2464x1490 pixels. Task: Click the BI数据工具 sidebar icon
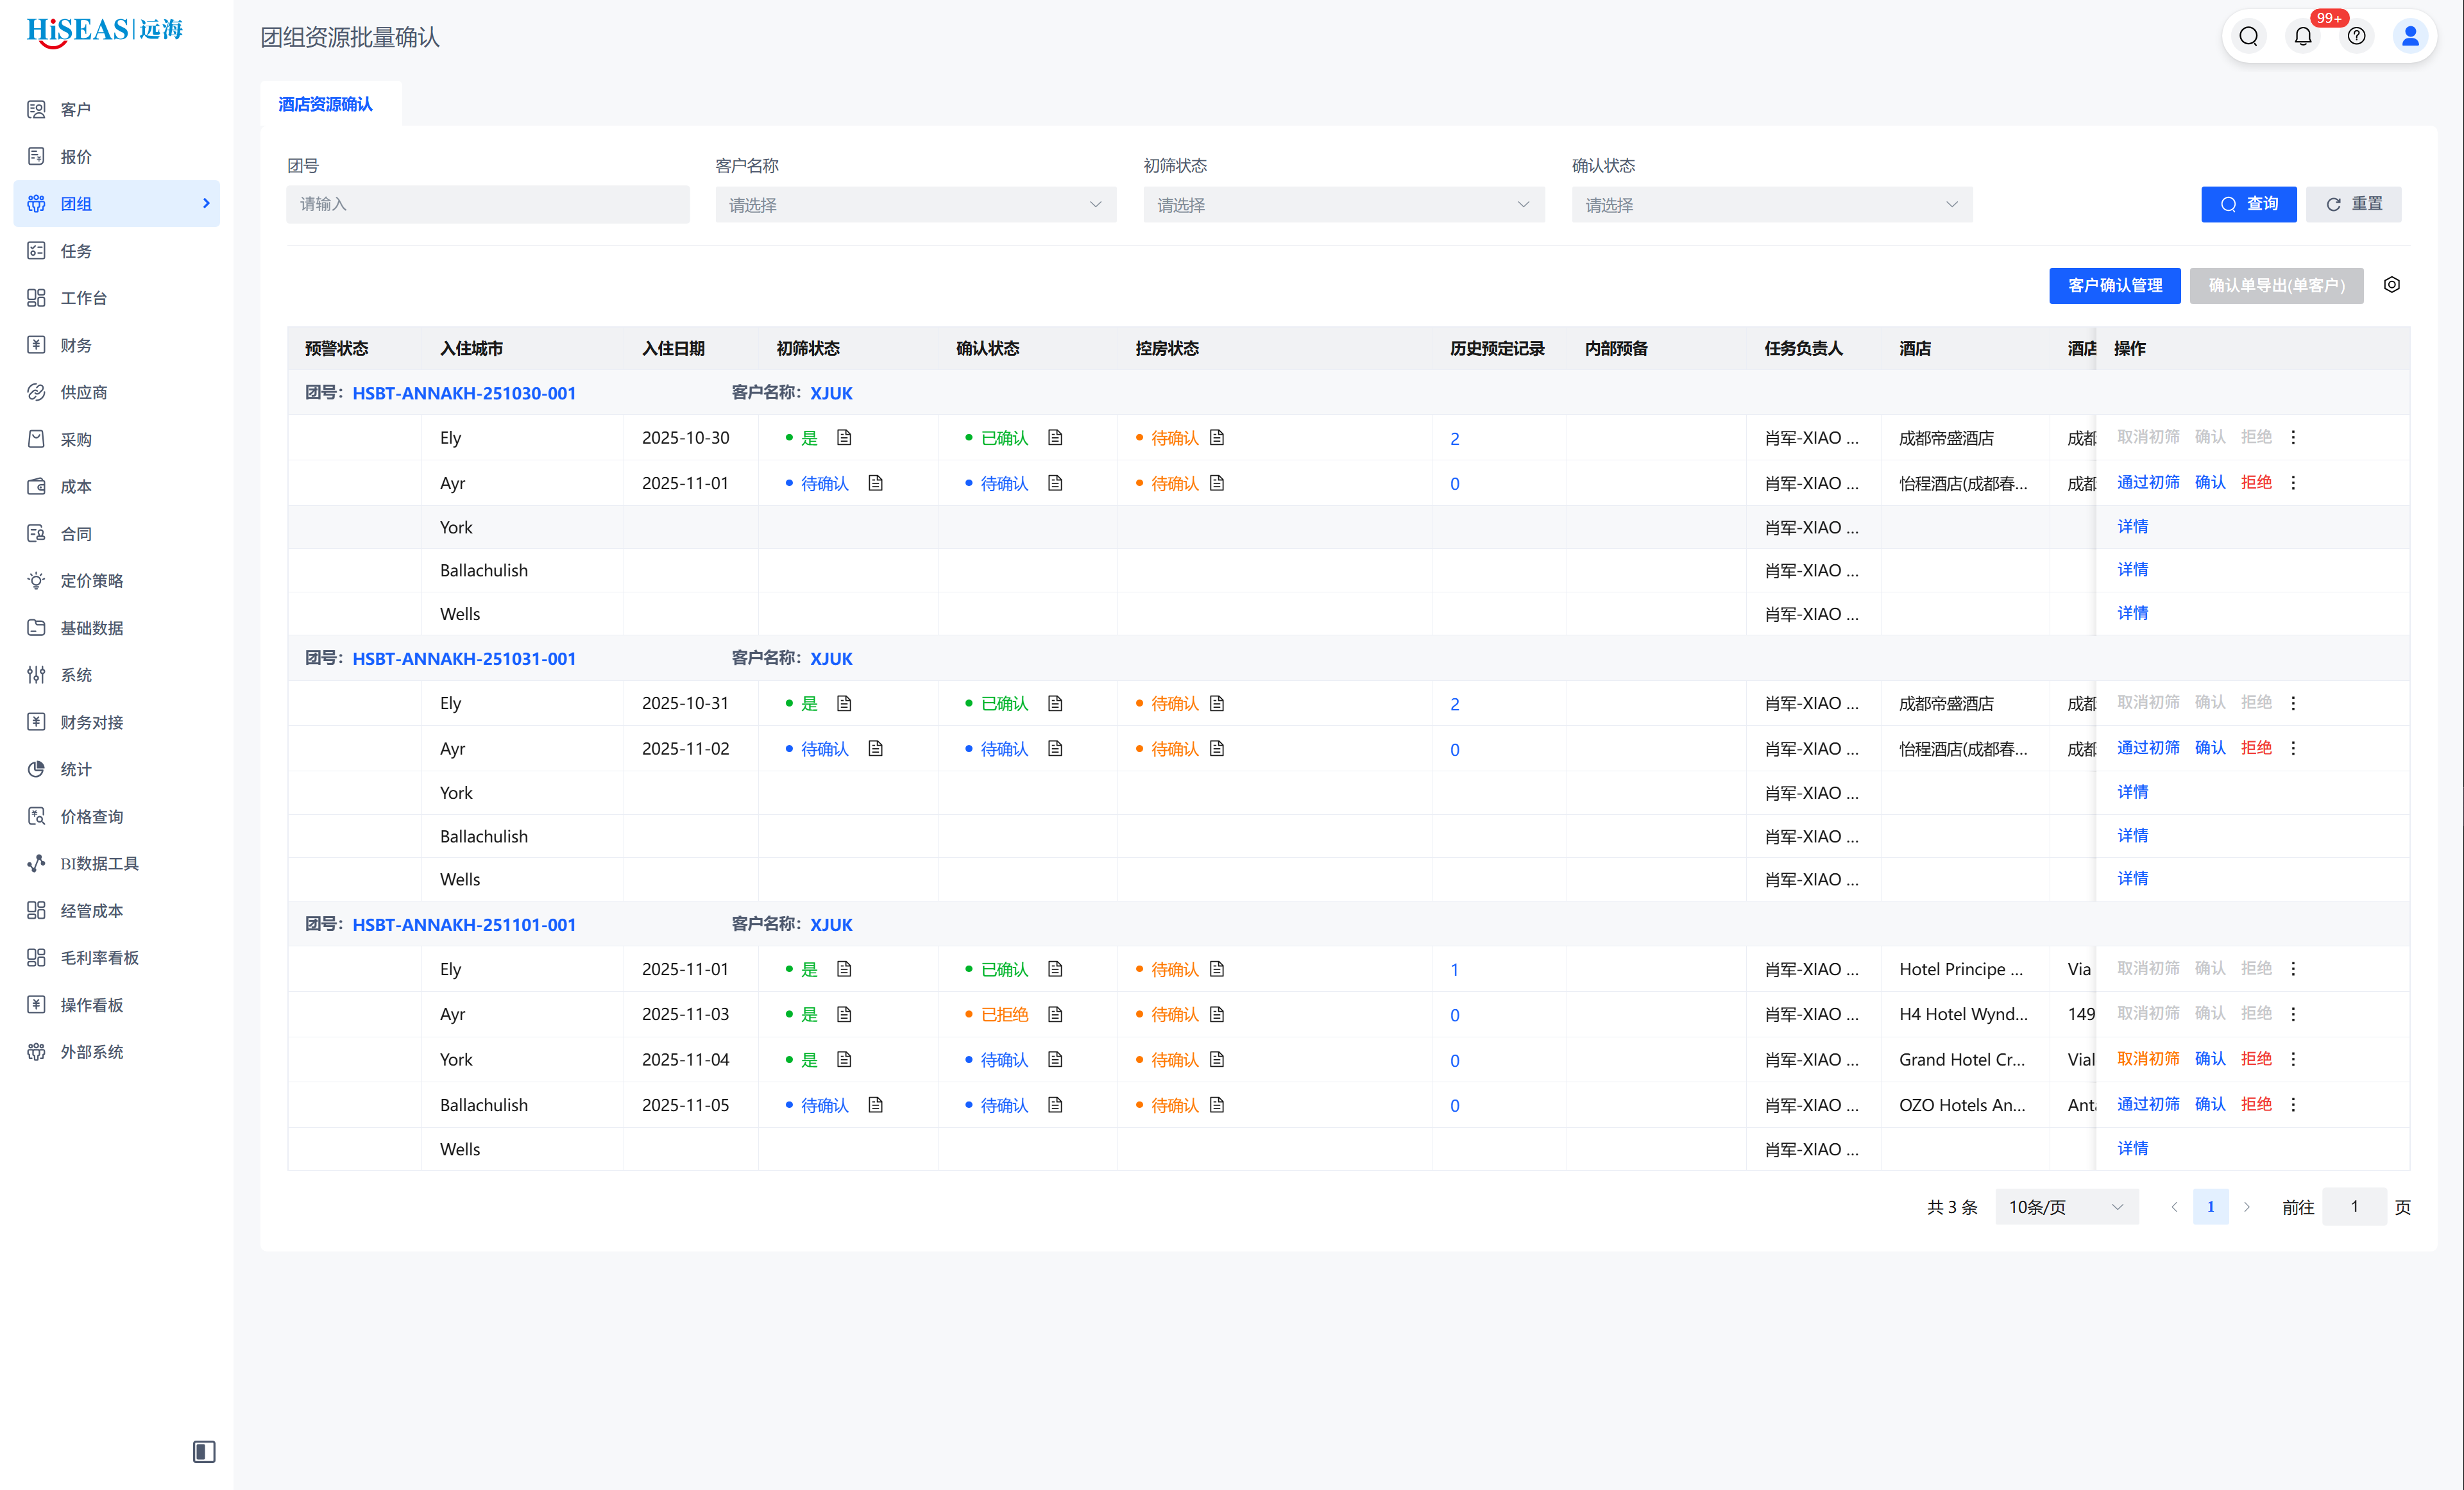[x=37, y=864]
